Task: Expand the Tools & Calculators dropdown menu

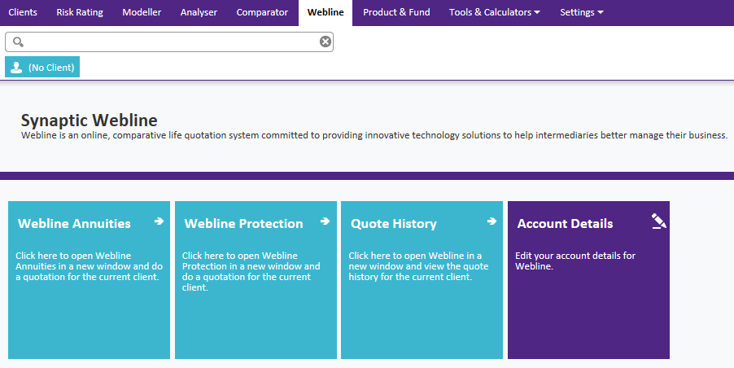Action: pyautogui.click(x=495, y=13)
